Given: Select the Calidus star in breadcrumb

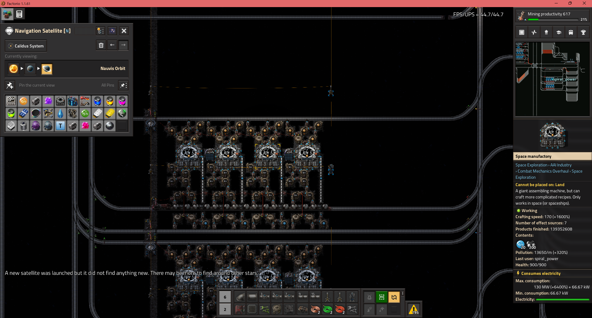Looking at the screenshot, I should pos(14,69).
